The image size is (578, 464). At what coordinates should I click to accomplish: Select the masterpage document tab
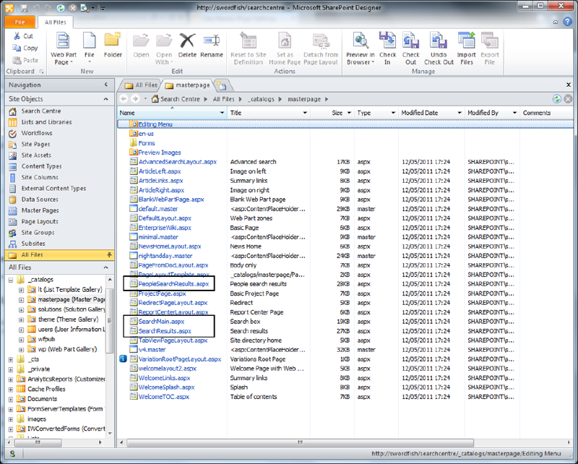[188, 85]
